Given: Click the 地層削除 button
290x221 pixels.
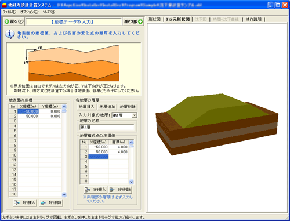Looking at the screenshot, I should [x=128, y=107].
